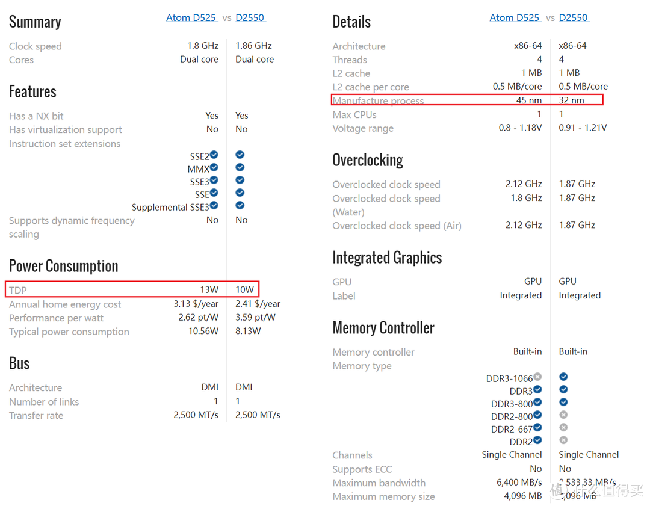Click the SSE2 check icon for D2550
Viewport: 650px width, 506px height.
coord(240,155)
